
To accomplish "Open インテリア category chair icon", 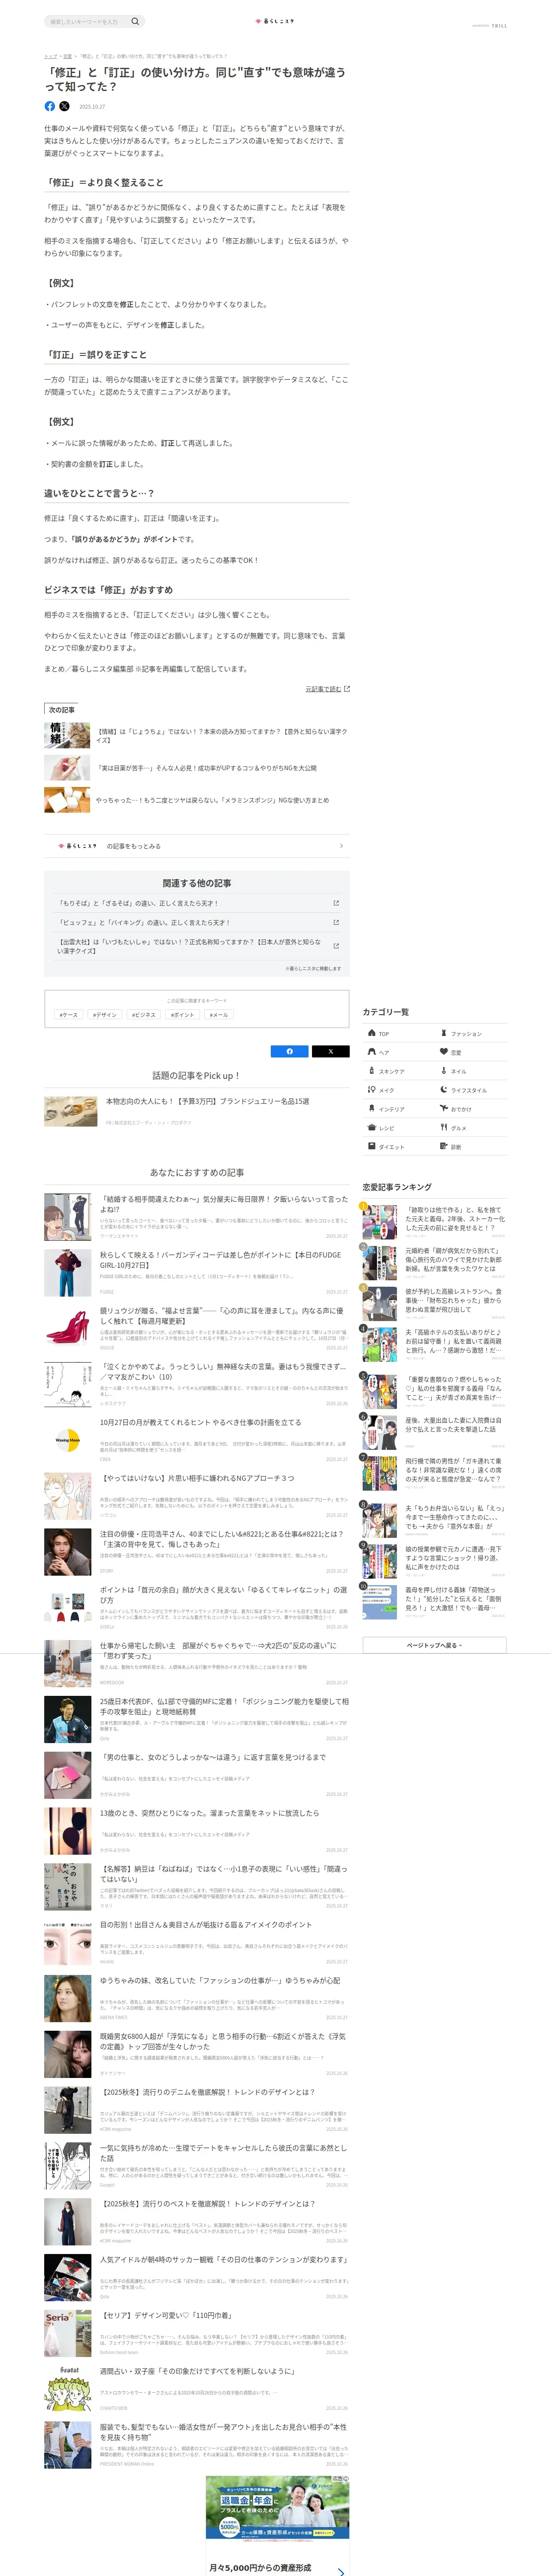I will point(372,1108).
